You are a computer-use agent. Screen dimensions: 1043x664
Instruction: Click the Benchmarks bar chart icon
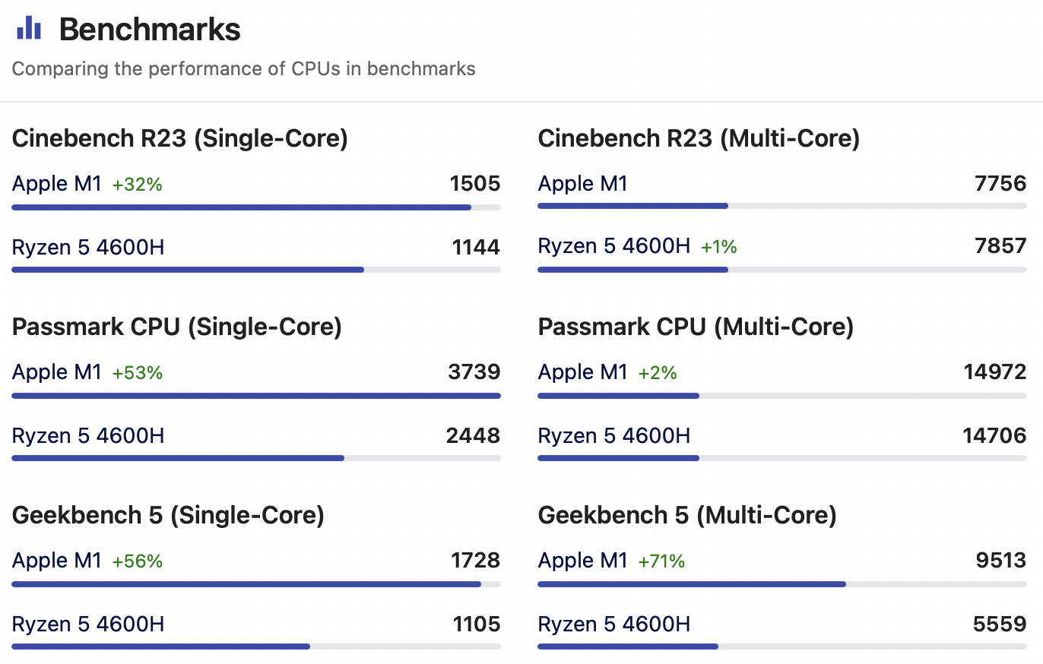point(29,29)
